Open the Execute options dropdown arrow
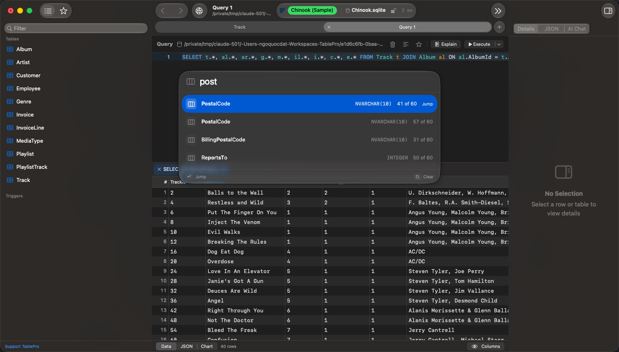 click(499, 44)
